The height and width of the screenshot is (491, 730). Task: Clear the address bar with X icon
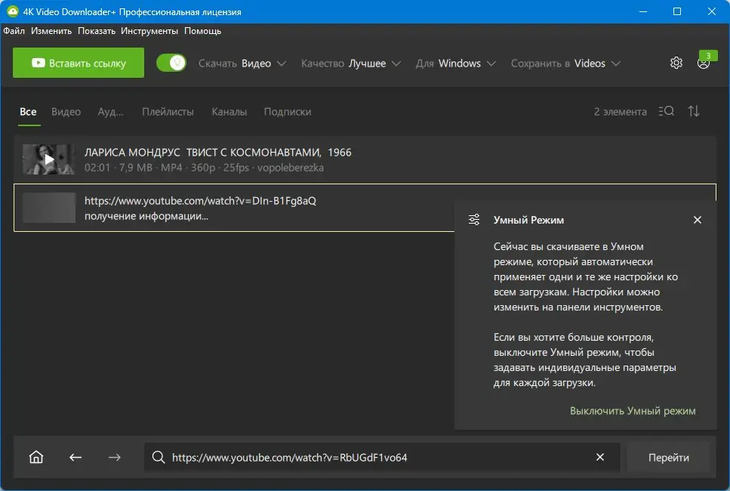pyautogui.click(x=600, y=458)
